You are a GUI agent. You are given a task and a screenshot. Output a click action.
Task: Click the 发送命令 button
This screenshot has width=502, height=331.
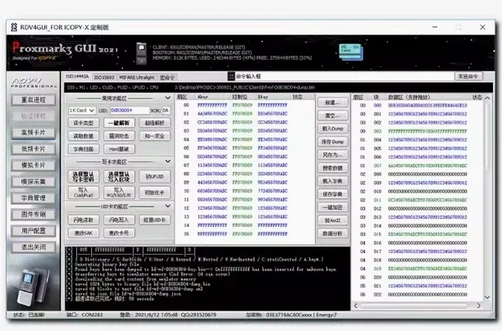(468, 76)
